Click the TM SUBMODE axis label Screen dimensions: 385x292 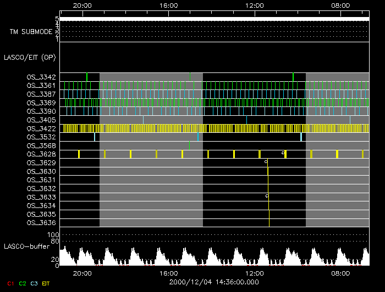(x=31, y=32)
